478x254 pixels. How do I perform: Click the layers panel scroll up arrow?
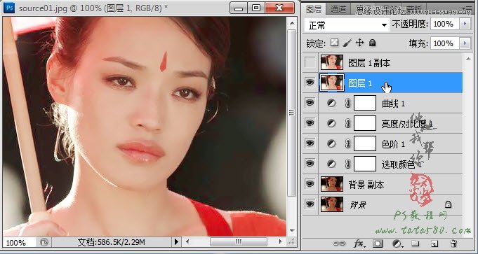[467, 59]
